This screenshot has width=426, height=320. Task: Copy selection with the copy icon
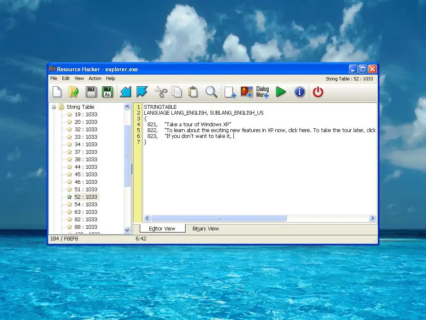[x=176, y=92]
